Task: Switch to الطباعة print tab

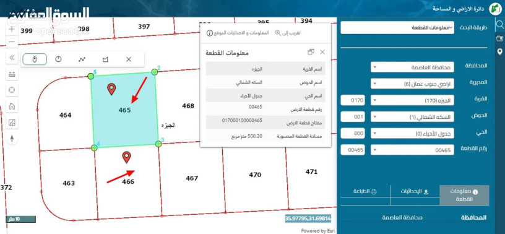Action: coord(365,191)
